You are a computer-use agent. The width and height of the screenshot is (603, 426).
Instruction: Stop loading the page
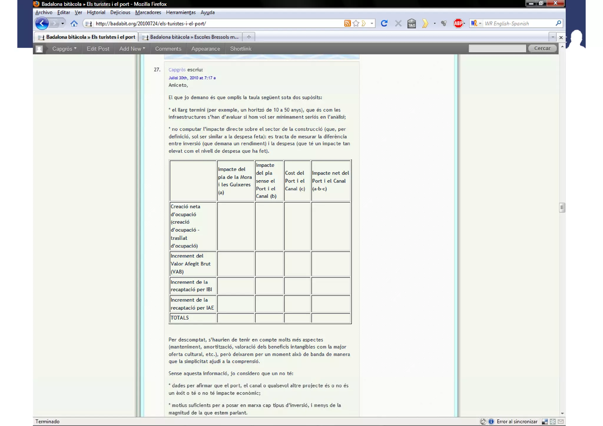[x=398, y=24]
